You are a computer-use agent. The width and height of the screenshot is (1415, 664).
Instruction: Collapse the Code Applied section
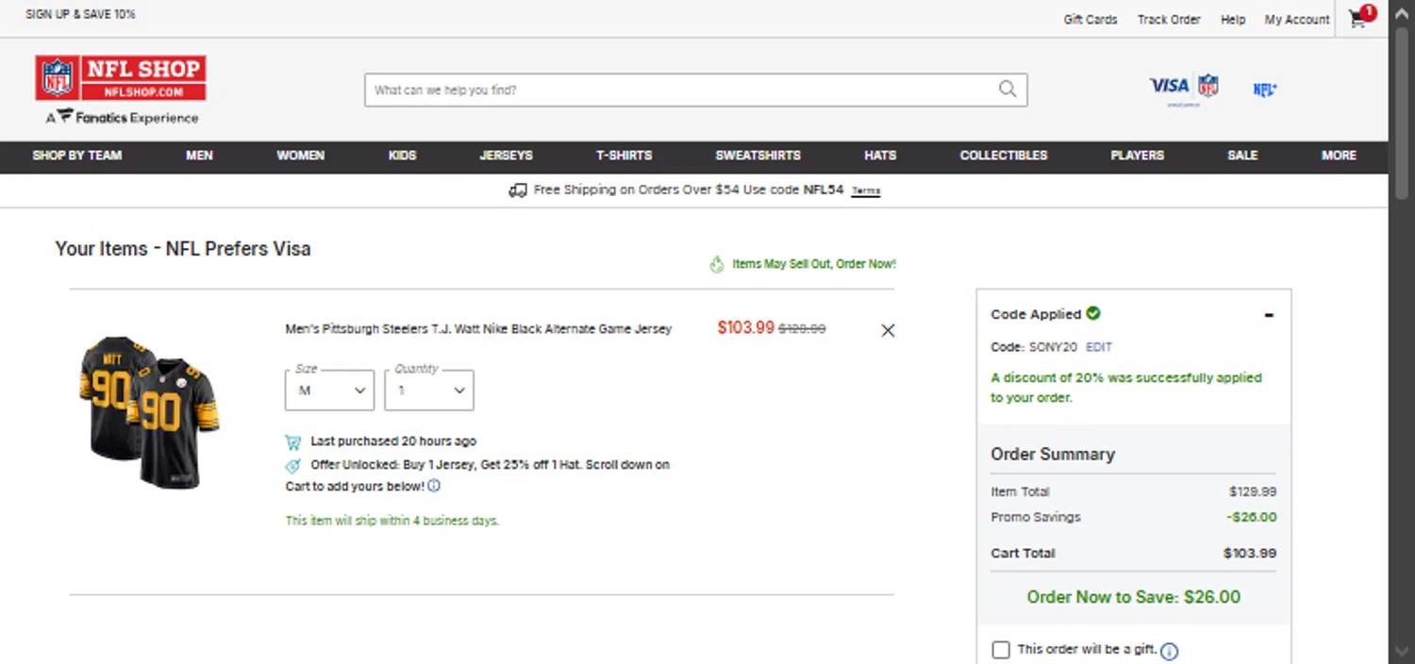[x=1269, y=315]
